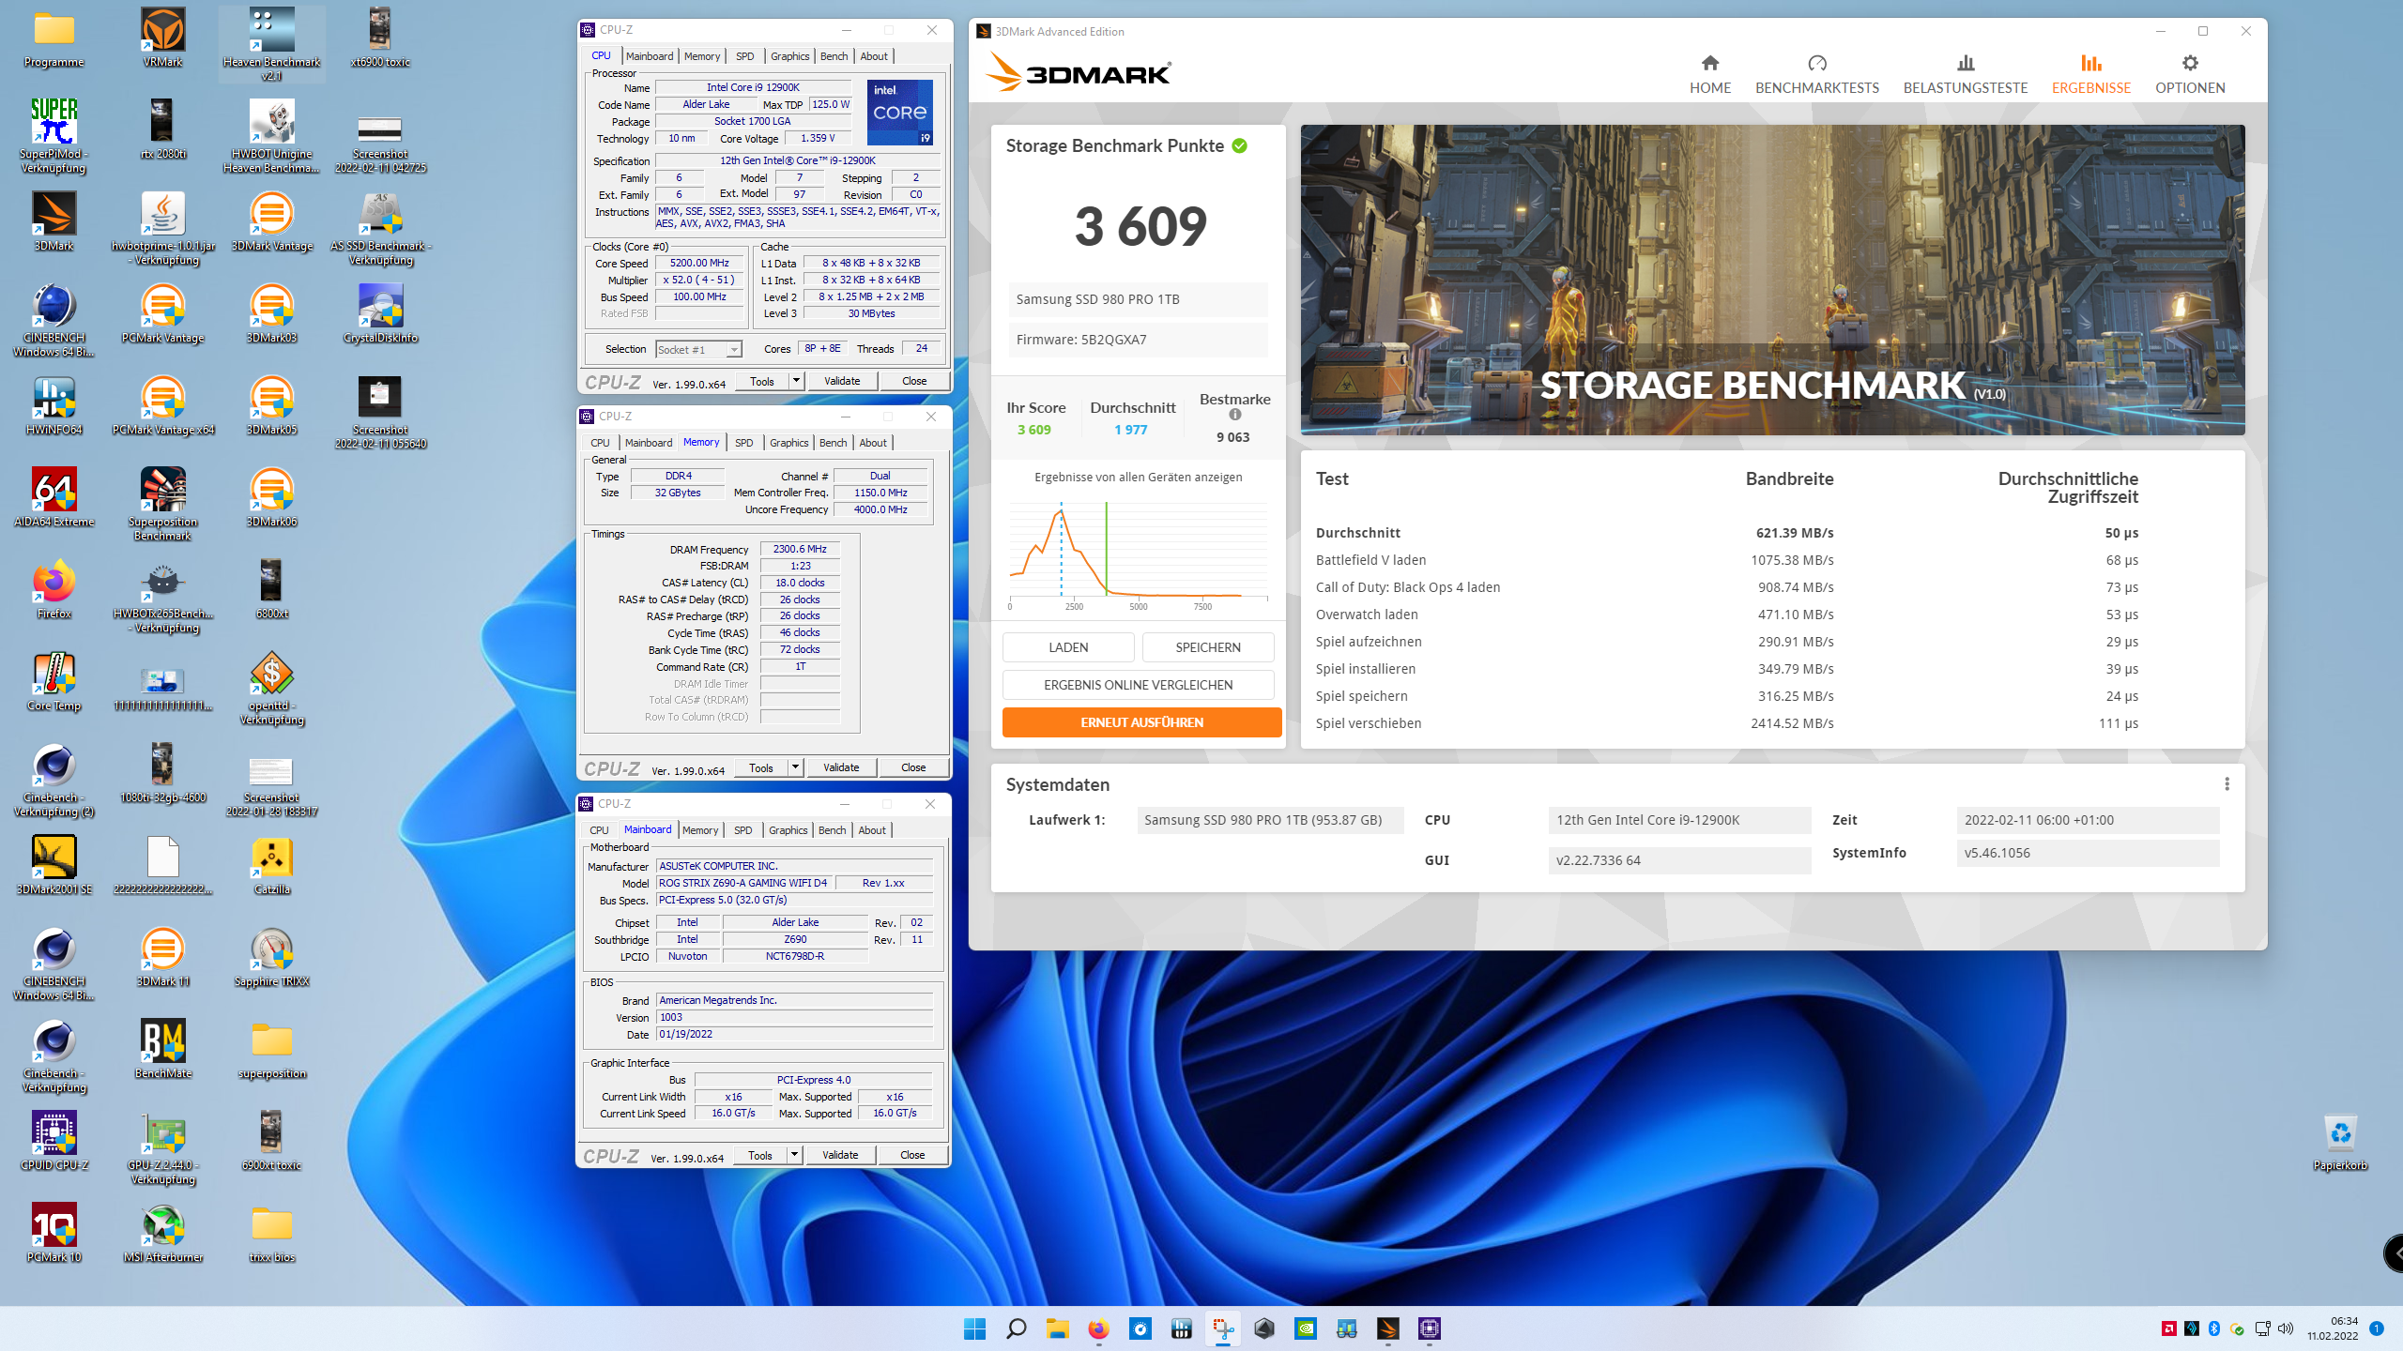Select the AS SSD Benchmark shortcut
This screenshot has width=2403, height=1351.
381,228
